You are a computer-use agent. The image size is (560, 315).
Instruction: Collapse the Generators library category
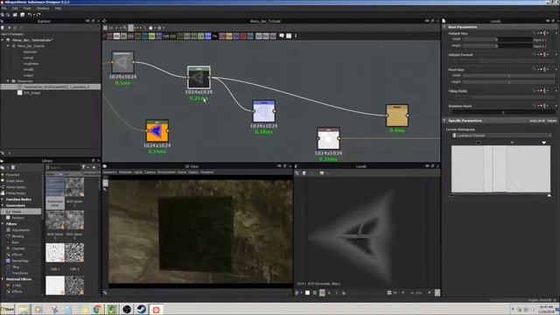(x=3, y=206)
